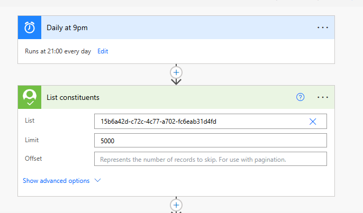Click Show advanced options text

coord(56,181)
